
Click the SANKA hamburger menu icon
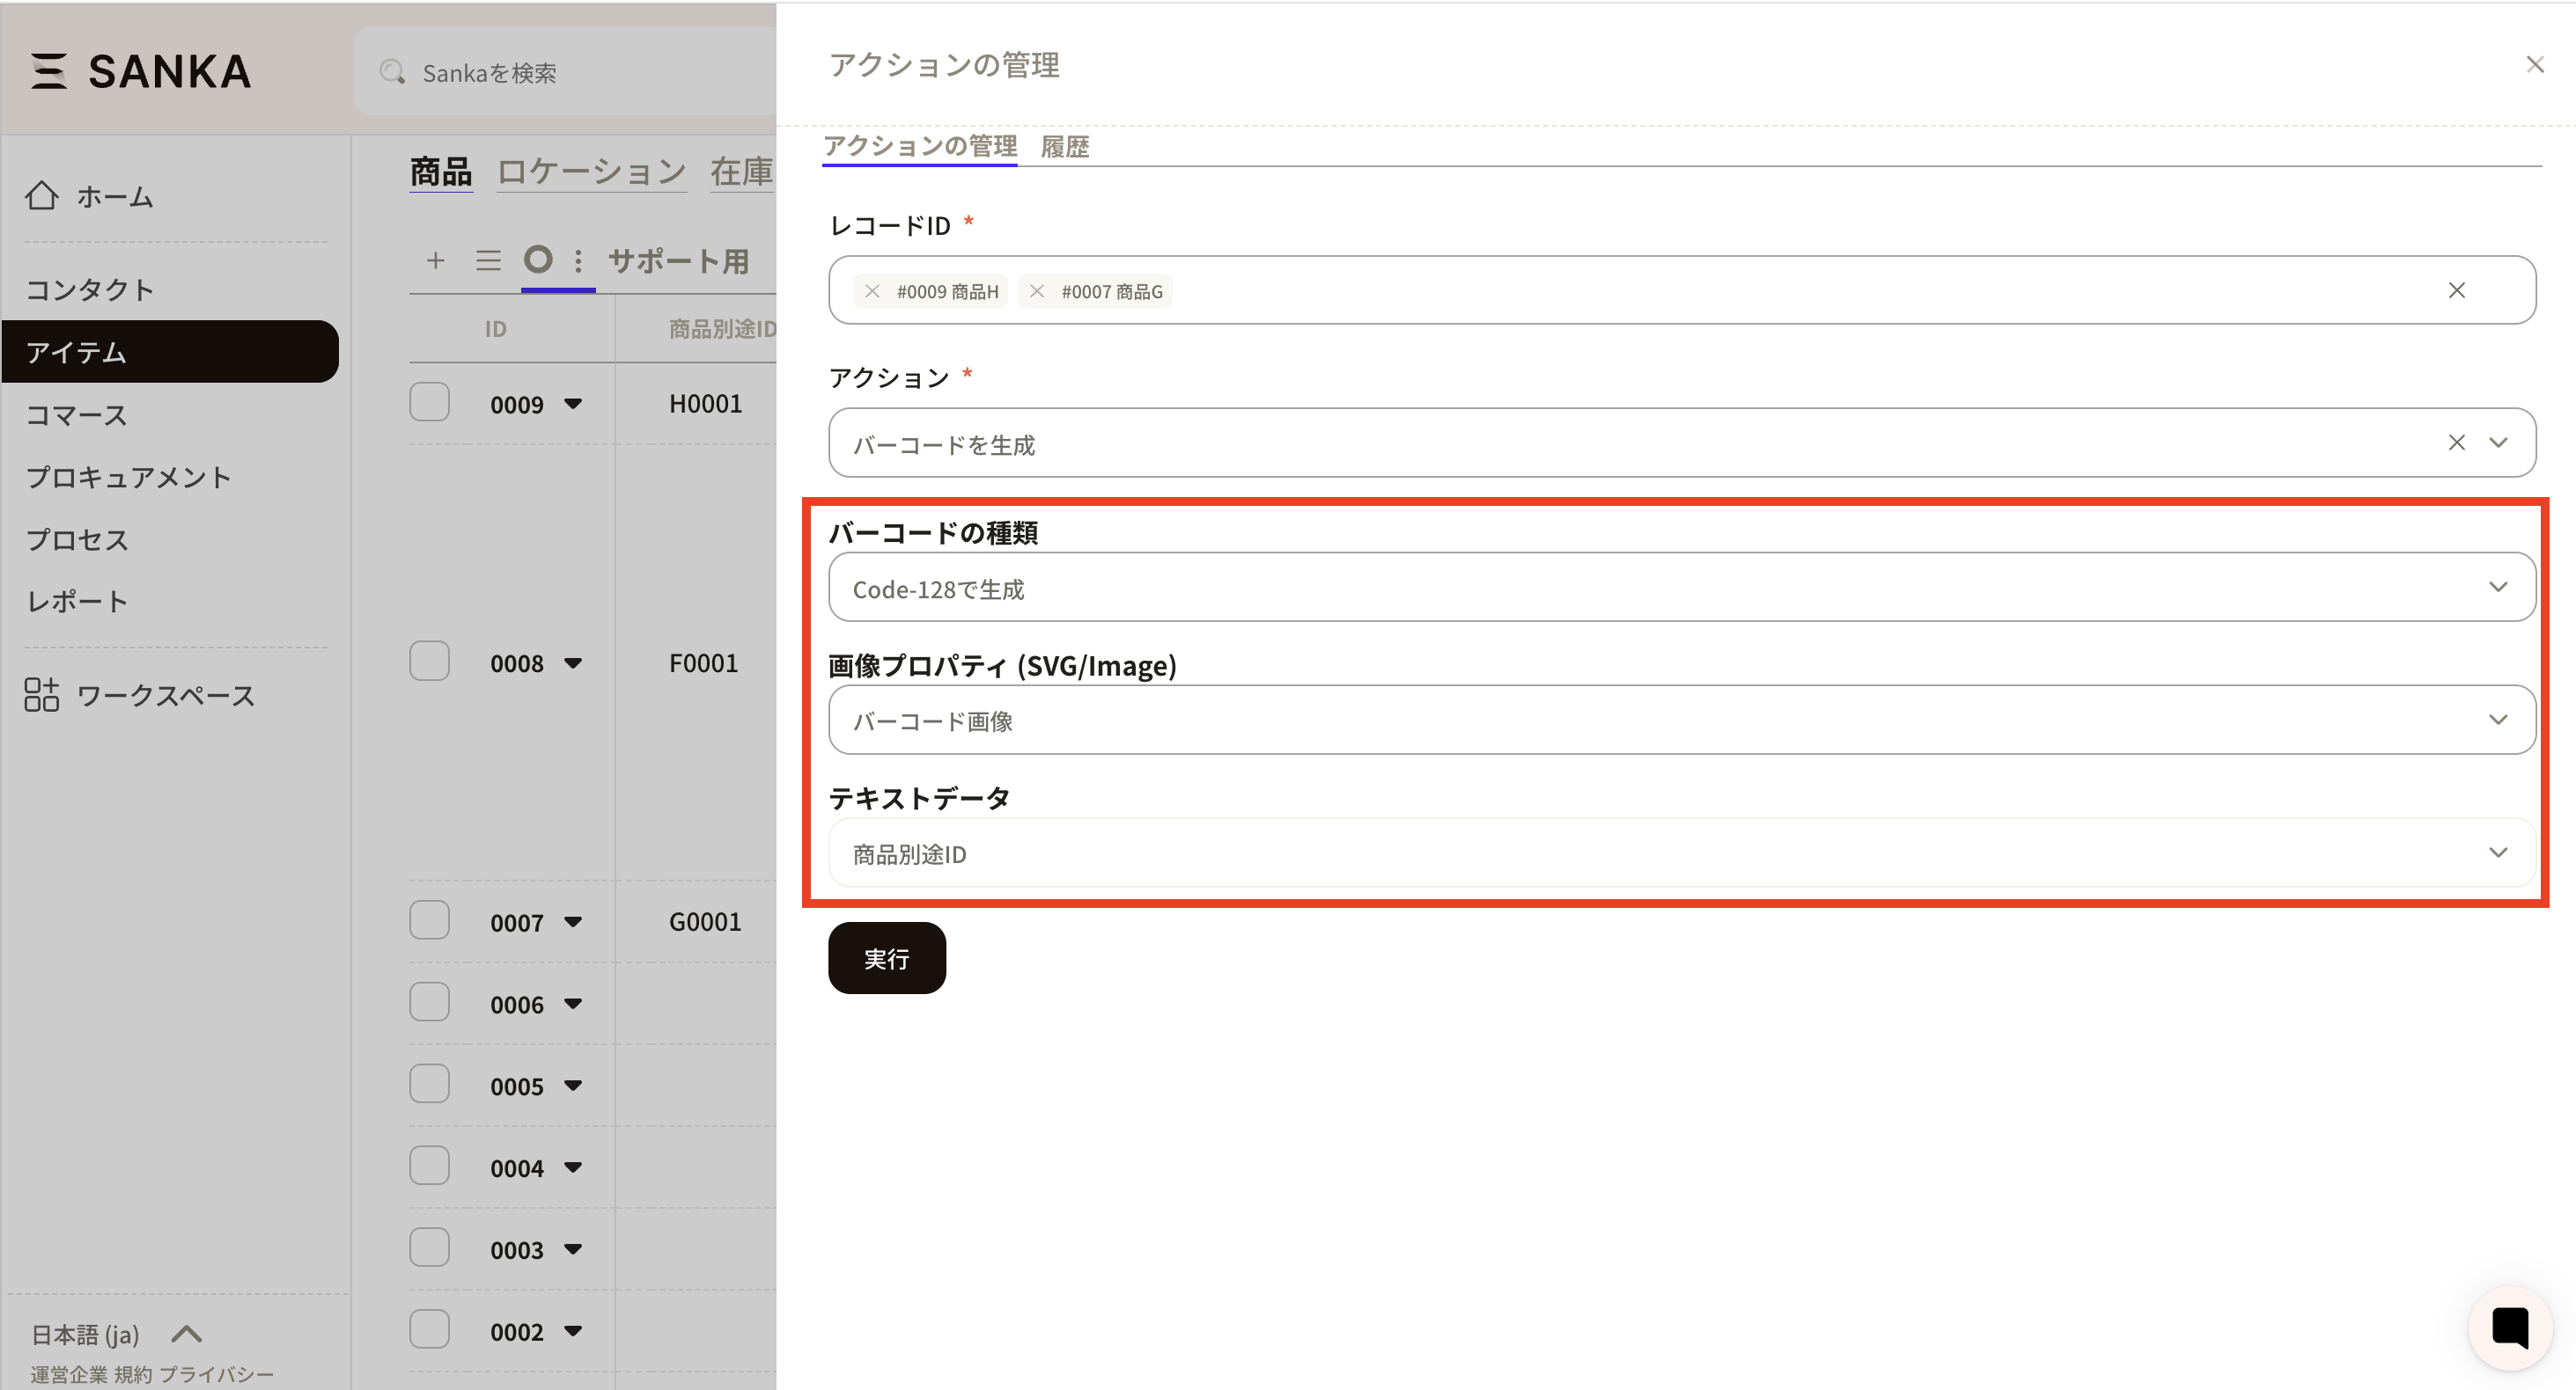click(48, 71)
